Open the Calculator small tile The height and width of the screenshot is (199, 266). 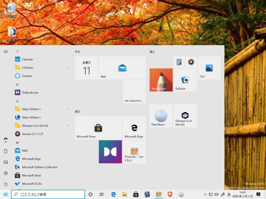click(x=179, y=62)
